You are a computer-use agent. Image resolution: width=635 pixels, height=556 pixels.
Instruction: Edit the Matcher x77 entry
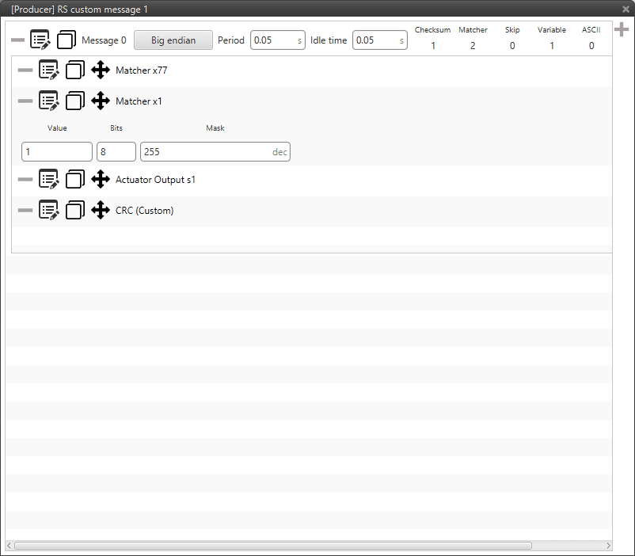(x=48, y=70)
